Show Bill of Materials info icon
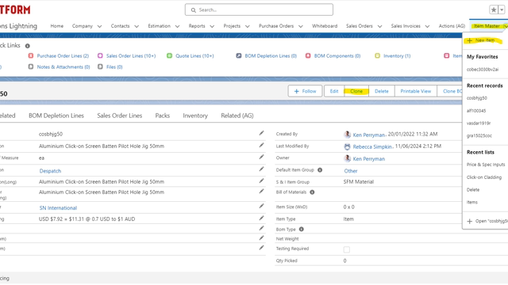Image resolution: width=508 pixels, height=285 pixels. tap(312, 192)
